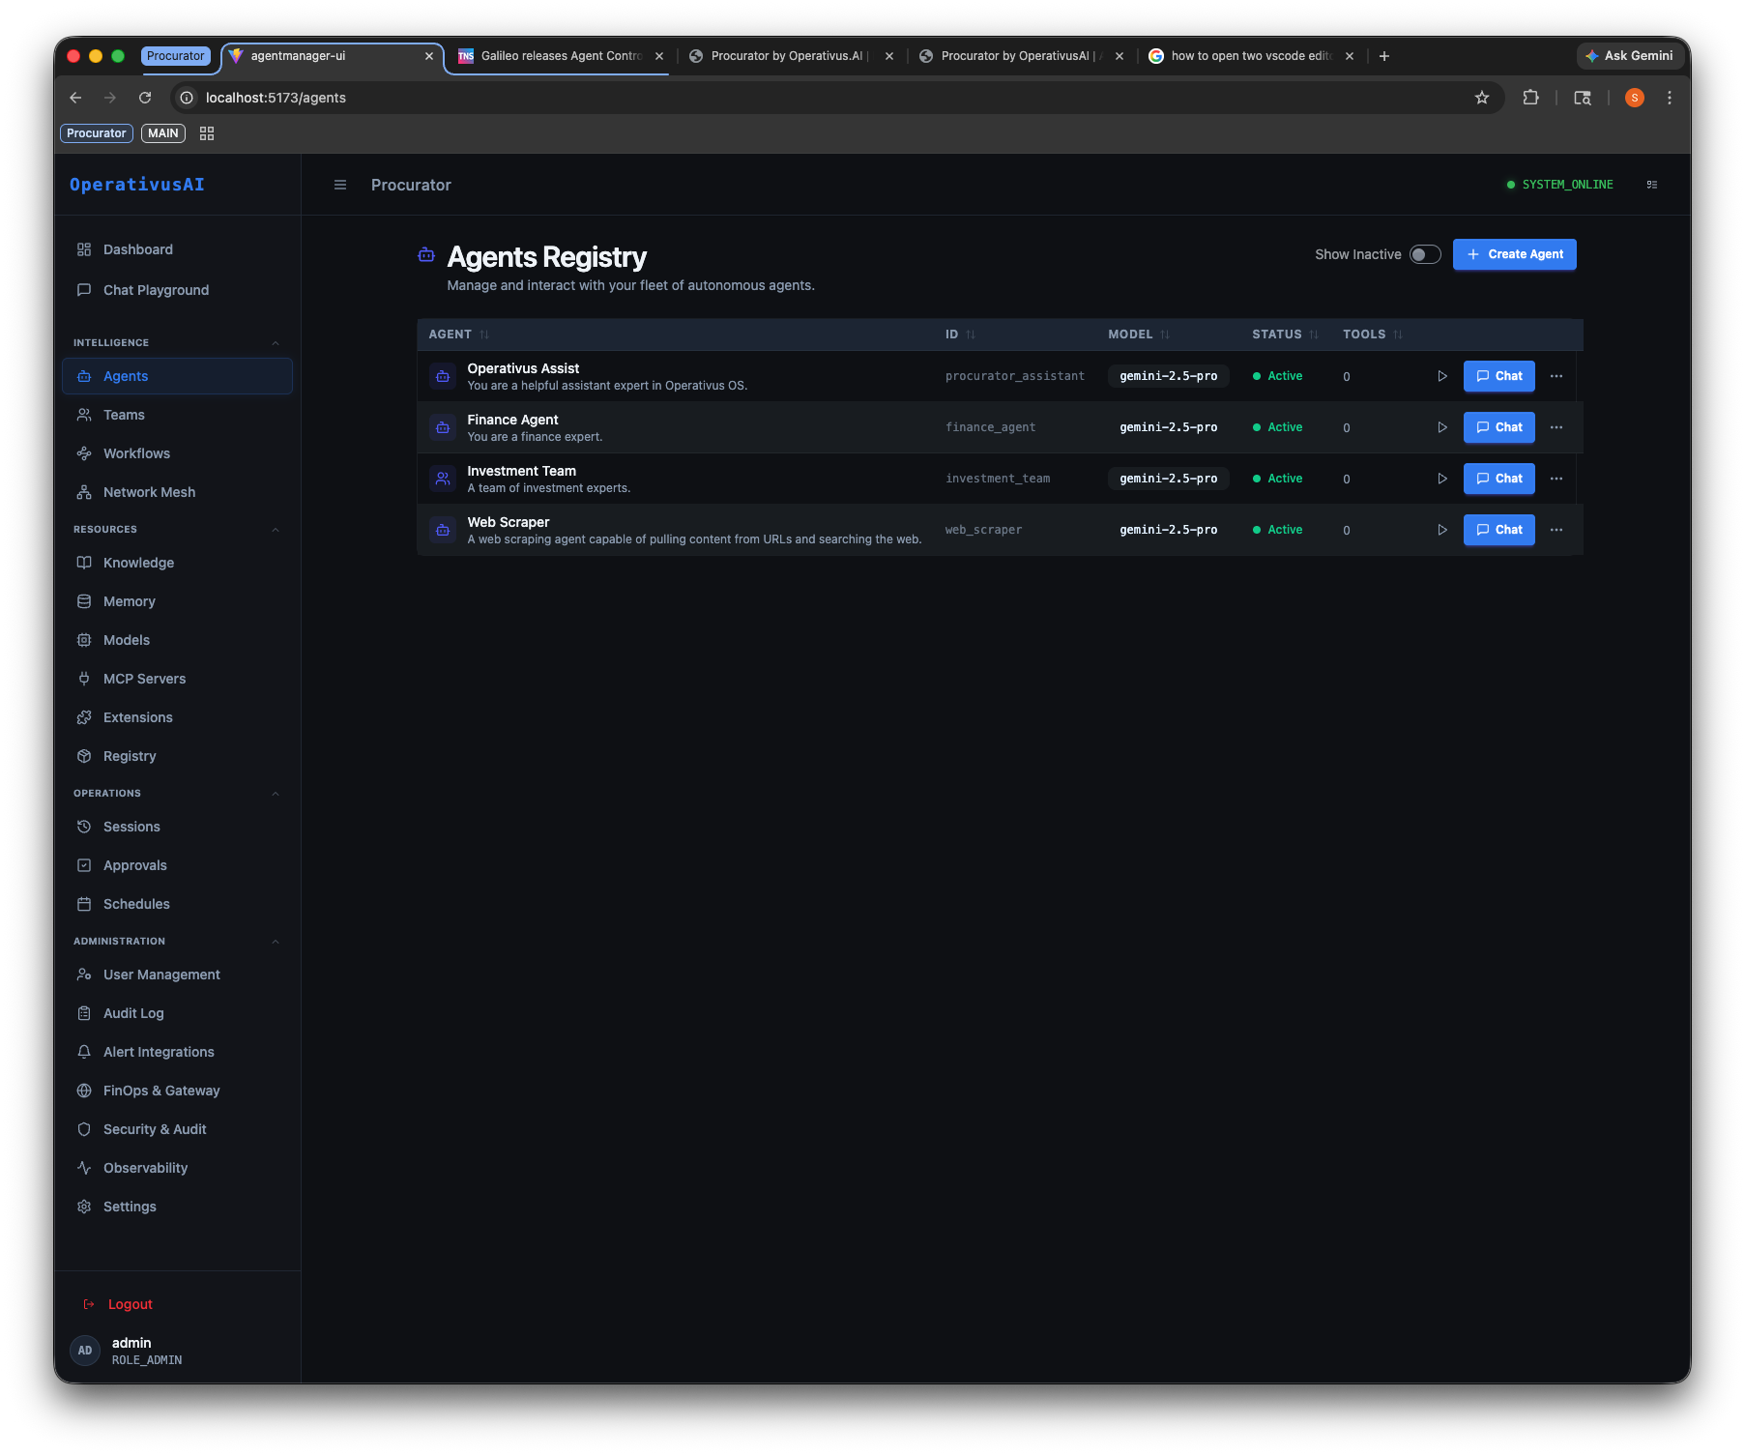Open Workflows in the sidebar

click(178, 453)
